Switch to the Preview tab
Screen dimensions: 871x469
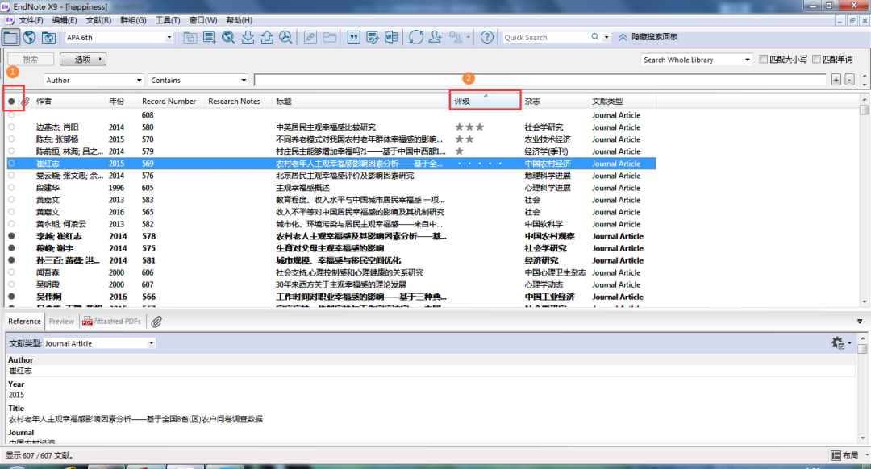(61, 322)
